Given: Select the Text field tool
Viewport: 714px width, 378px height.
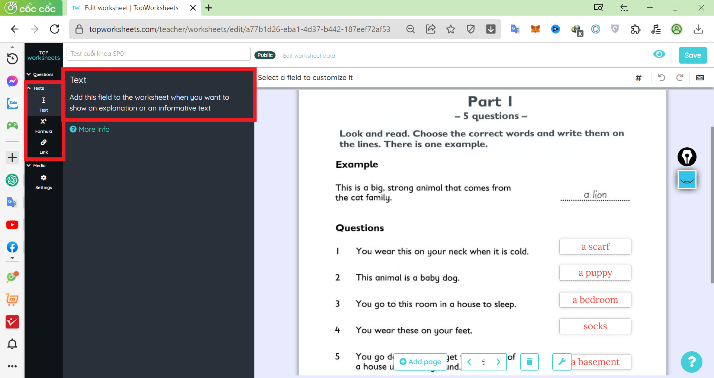Looking at the screenshot, I should 44,104.
